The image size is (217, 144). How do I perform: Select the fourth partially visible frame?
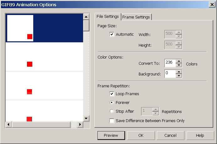coord(44,111)
